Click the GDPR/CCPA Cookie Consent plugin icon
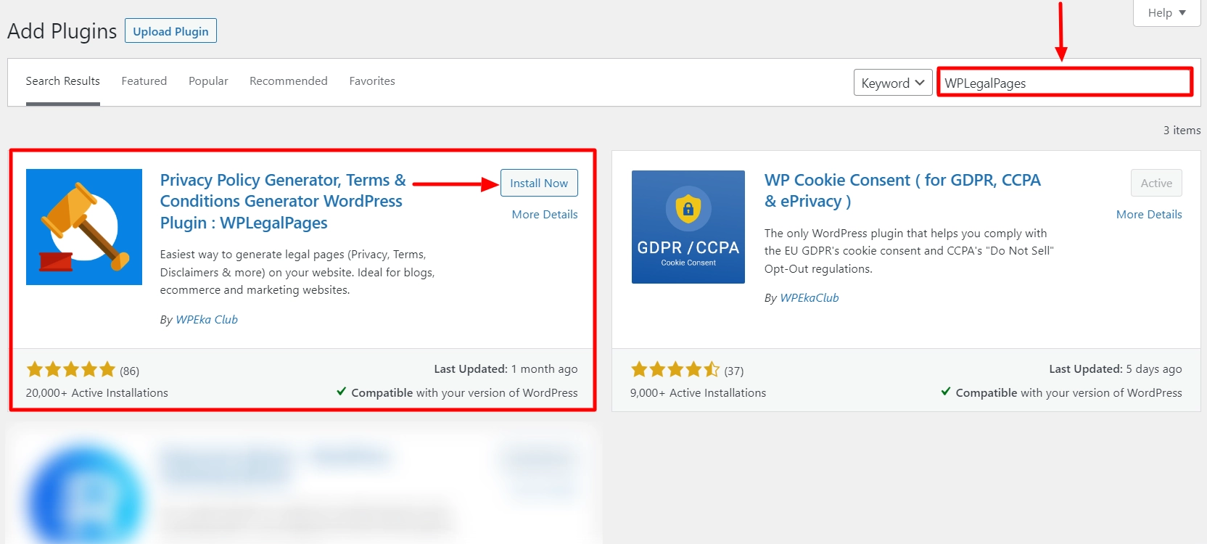Image resolution: width=1207 pixels, height=544 pixels. [688, 227]
